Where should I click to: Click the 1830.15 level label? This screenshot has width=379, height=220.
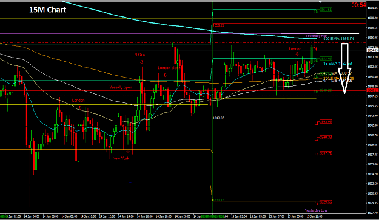tap(218, 200)
